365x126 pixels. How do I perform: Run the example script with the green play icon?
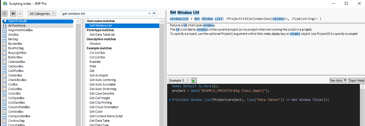pyautogui.click(x=194, y=80)
